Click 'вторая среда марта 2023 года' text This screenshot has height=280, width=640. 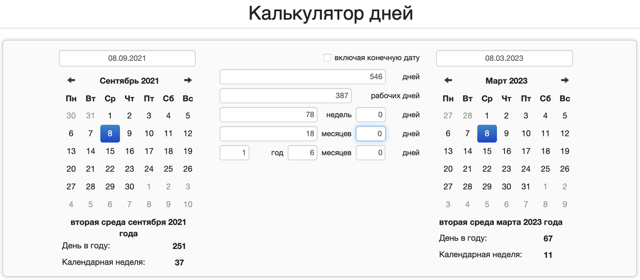[501, 222]
